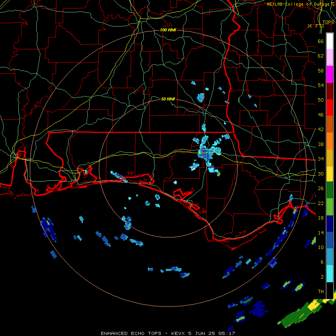Click the 'TOPS' legend title

(x=328, y=22)
